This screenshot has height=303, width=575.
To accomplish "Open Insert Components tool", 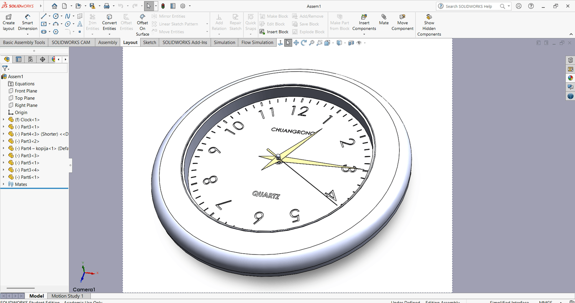I will (x=364, y=23).
